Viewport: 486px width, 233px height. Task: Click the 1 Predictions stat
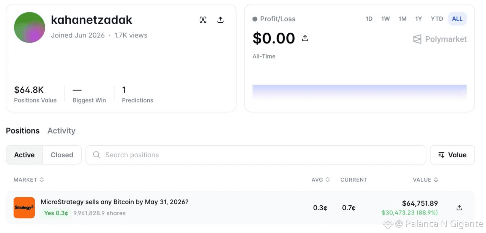click(x=137, y=94)
